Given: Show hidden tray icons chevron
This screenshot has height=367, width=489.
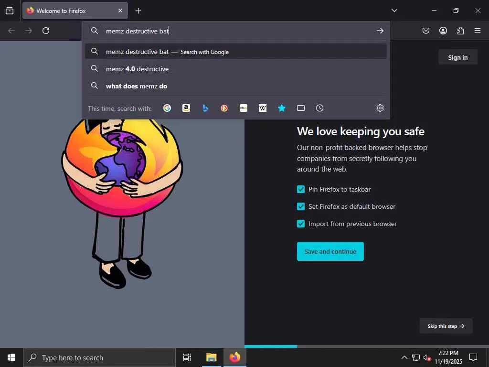Looking at the screenshot, I should tap(404, 357).
